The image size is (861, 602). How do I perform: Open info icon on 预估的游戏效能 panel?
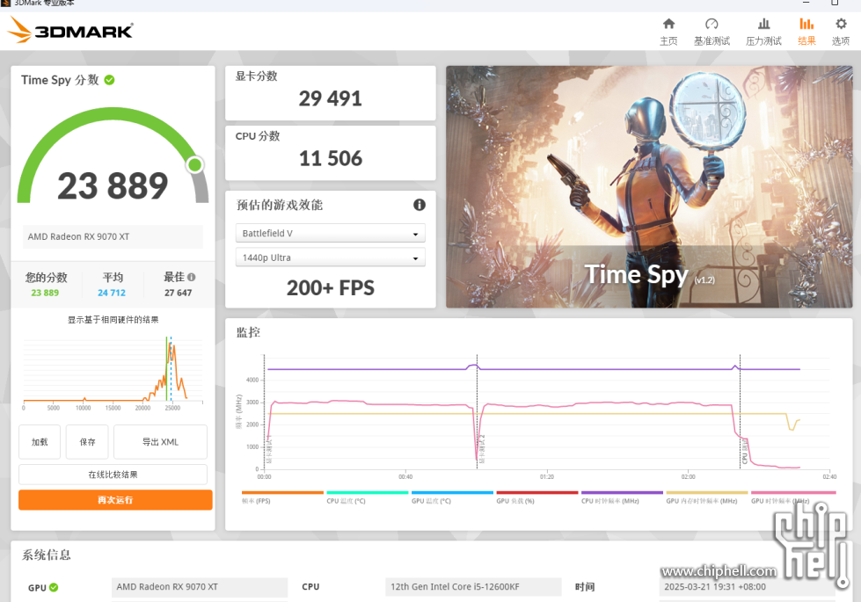coord(419,205)
